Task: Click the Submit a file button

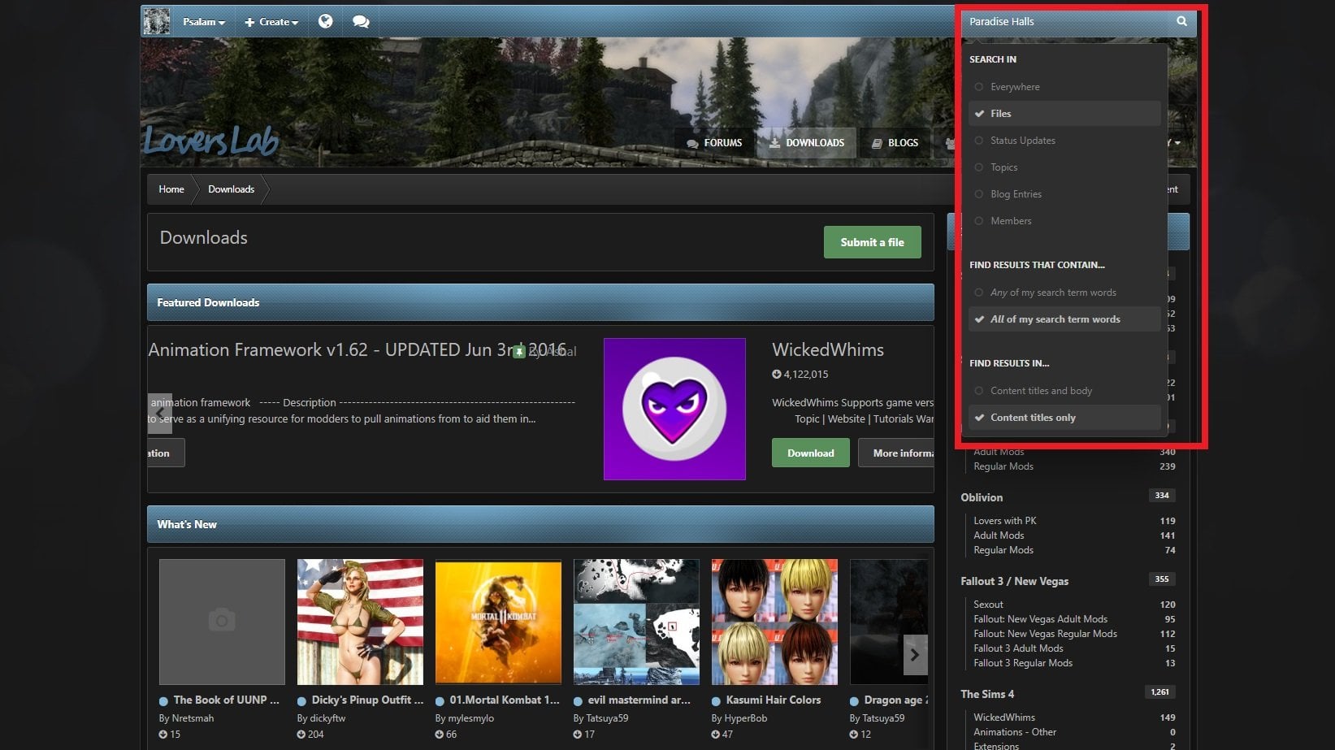Action: (x=873, y=242)
